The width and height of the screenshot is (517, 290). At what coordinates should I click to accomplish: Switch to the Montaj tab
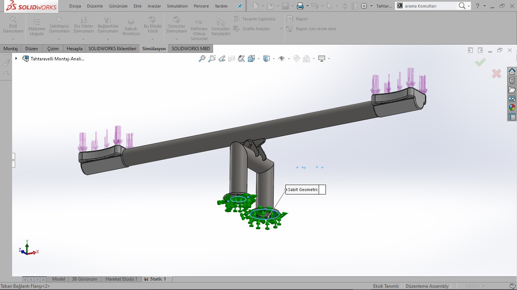pos(11,49)
